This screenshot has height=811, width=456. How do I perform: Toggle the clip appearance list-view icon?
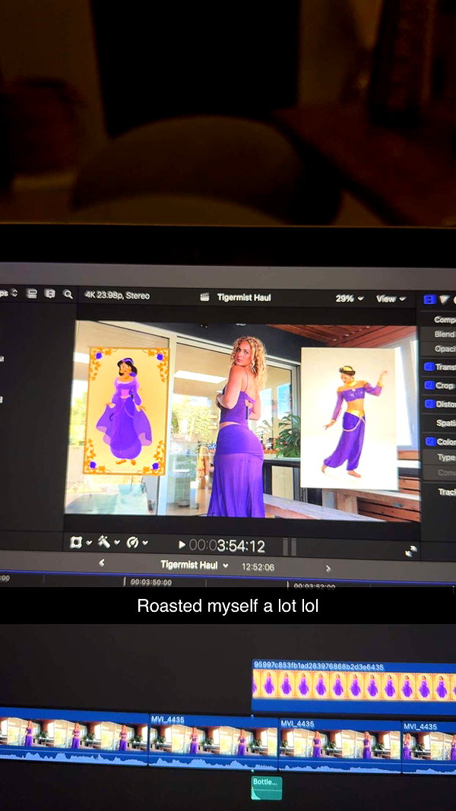pyautogui.click(x=32, y=293)
